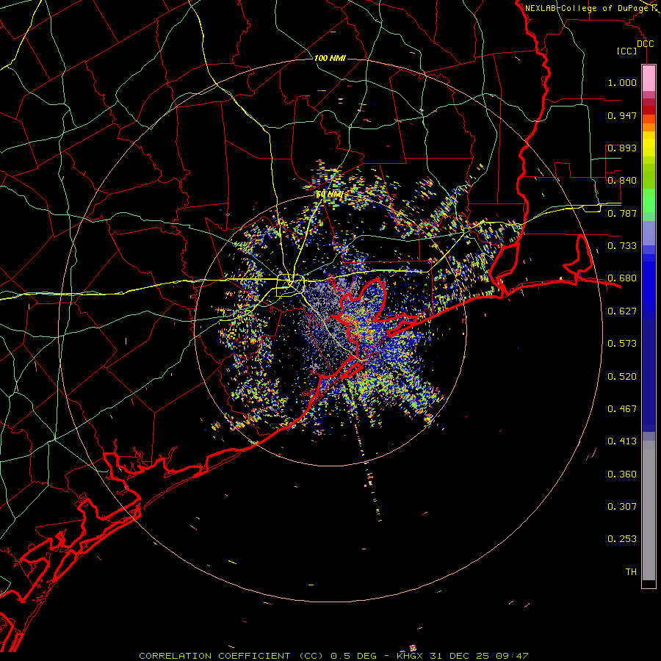Pick the red color band above 0.947

click(649, 110)
